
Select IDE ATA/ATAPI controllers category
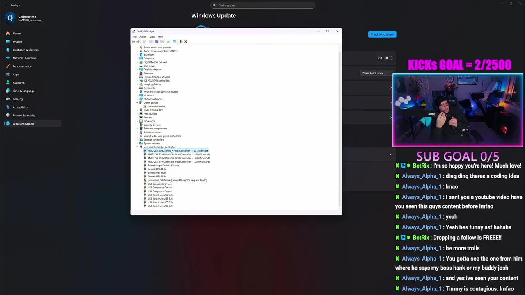tap(157, 80)
